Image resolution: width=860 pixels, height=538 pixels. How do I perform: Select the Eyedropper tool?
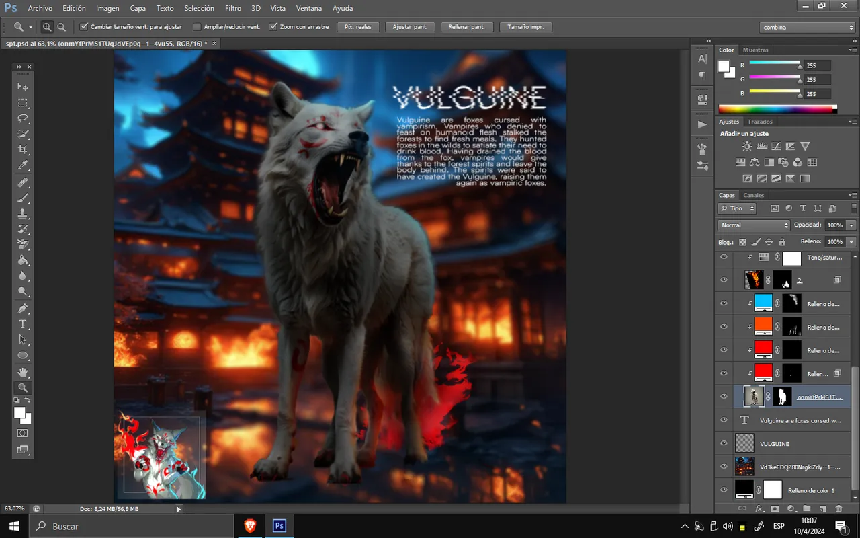pyautogui.click(x=23, y=165)
